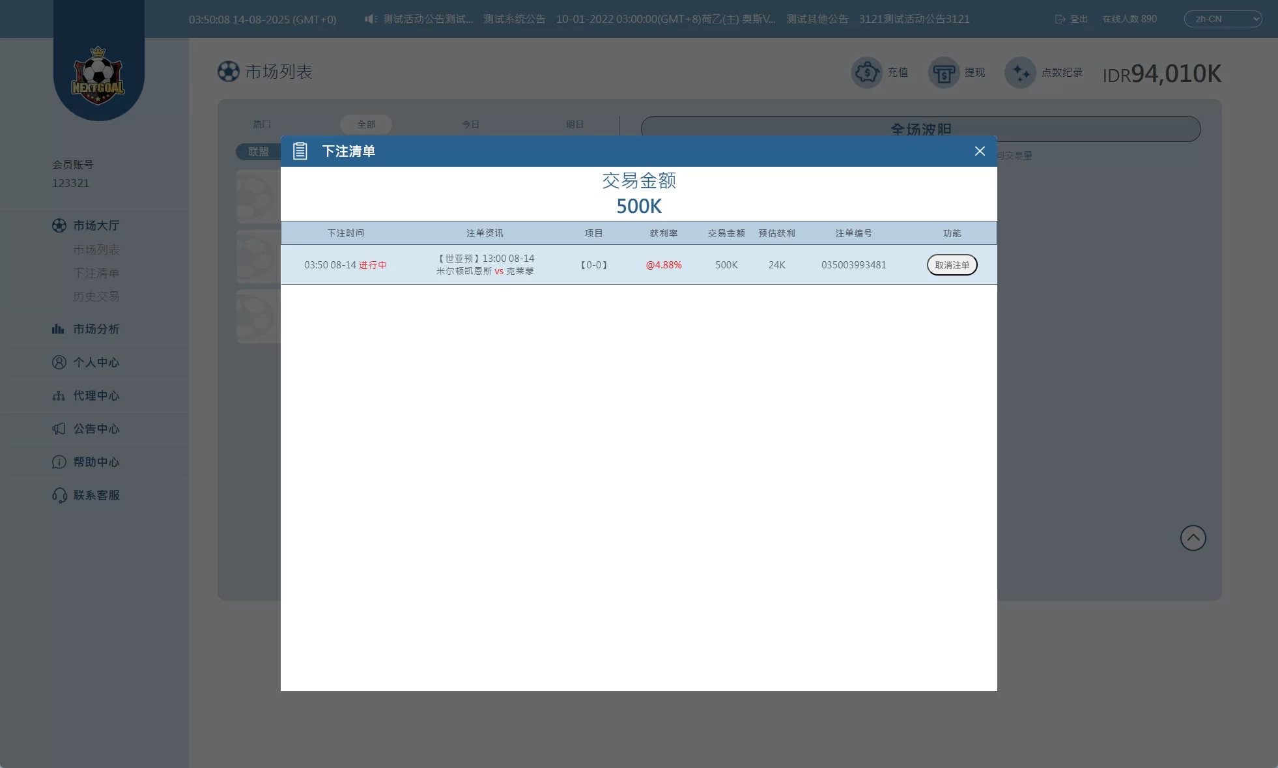Click the NEXTGOAL logo badge

coord(98,74)
